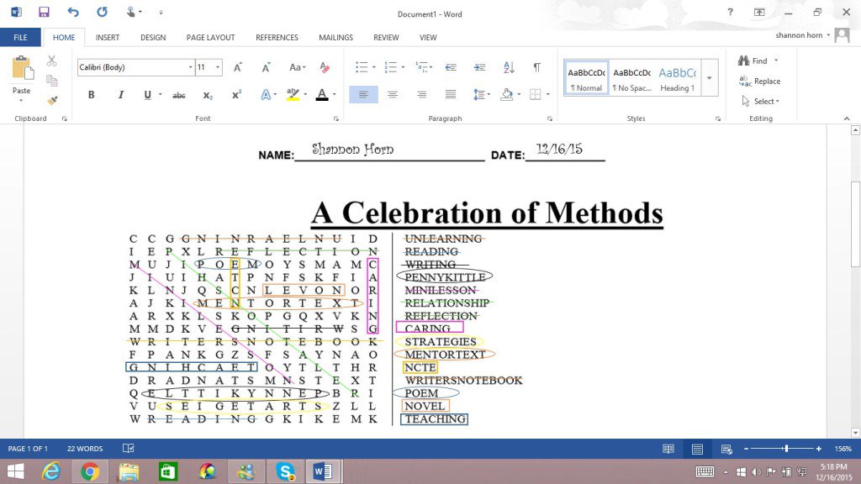
Task: Open Windows Store from taskbar
Action: [168, 471]
